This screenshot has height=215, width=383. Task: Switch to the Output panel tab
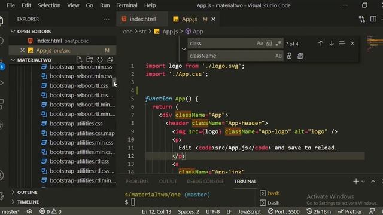(x=168, y=182)
